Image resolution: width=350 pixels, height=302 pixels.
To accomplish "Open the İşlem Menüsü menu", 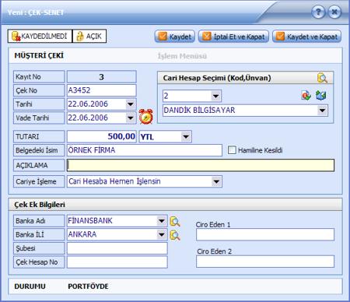I will pyautogui.click(x=182, y=56).
